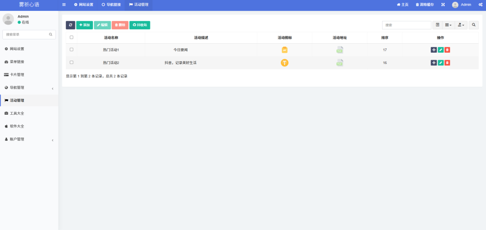The height and width of the screenshot is (230, 486).
Task: Tick the checkbox for 热门活动2
Action: [x=72, y=63]
